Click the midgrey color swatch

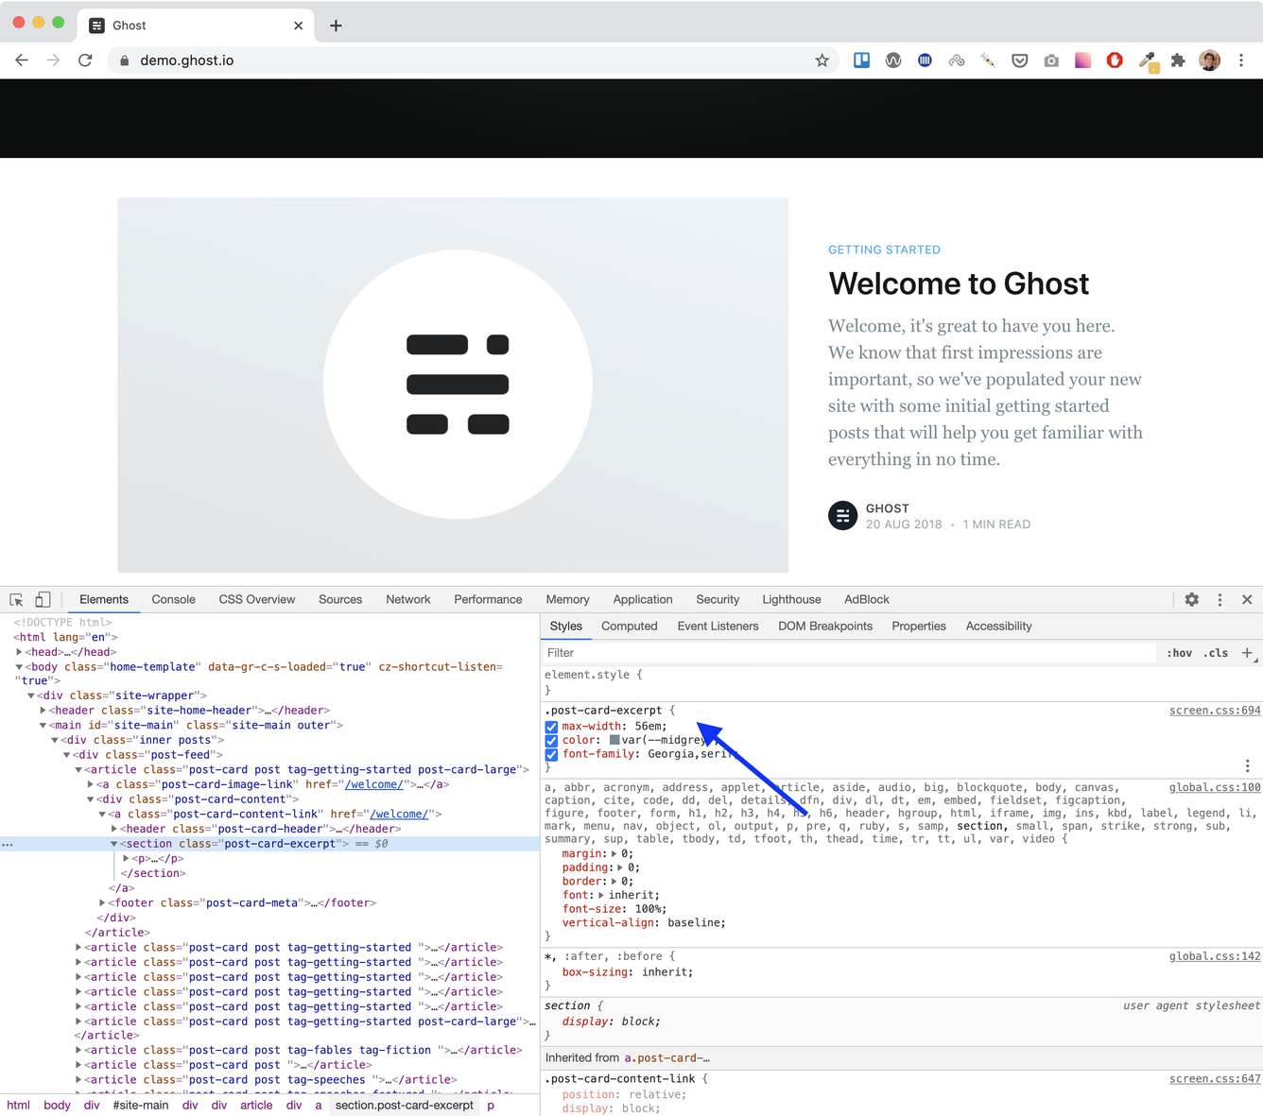tap(614, 741)
